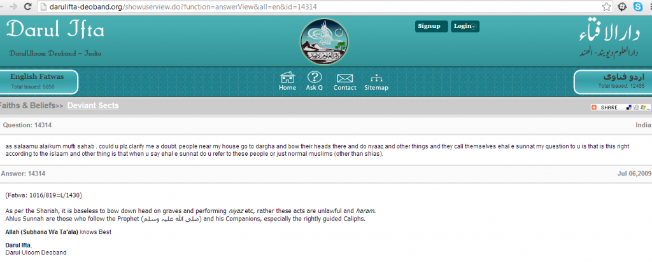Open Contact envelope icon
652x262 pixels.
coord(344,78)
